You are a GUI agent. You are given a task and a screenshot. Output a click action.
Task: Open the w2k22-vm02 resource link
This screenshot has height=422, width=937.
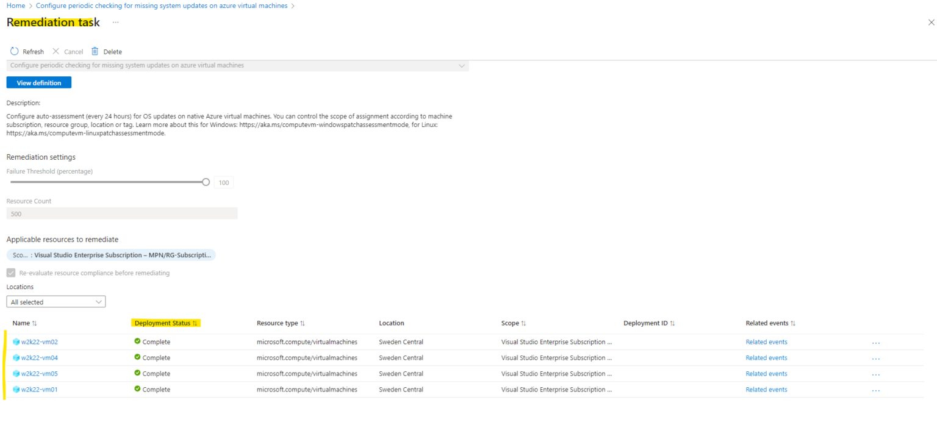coord(40,342)
